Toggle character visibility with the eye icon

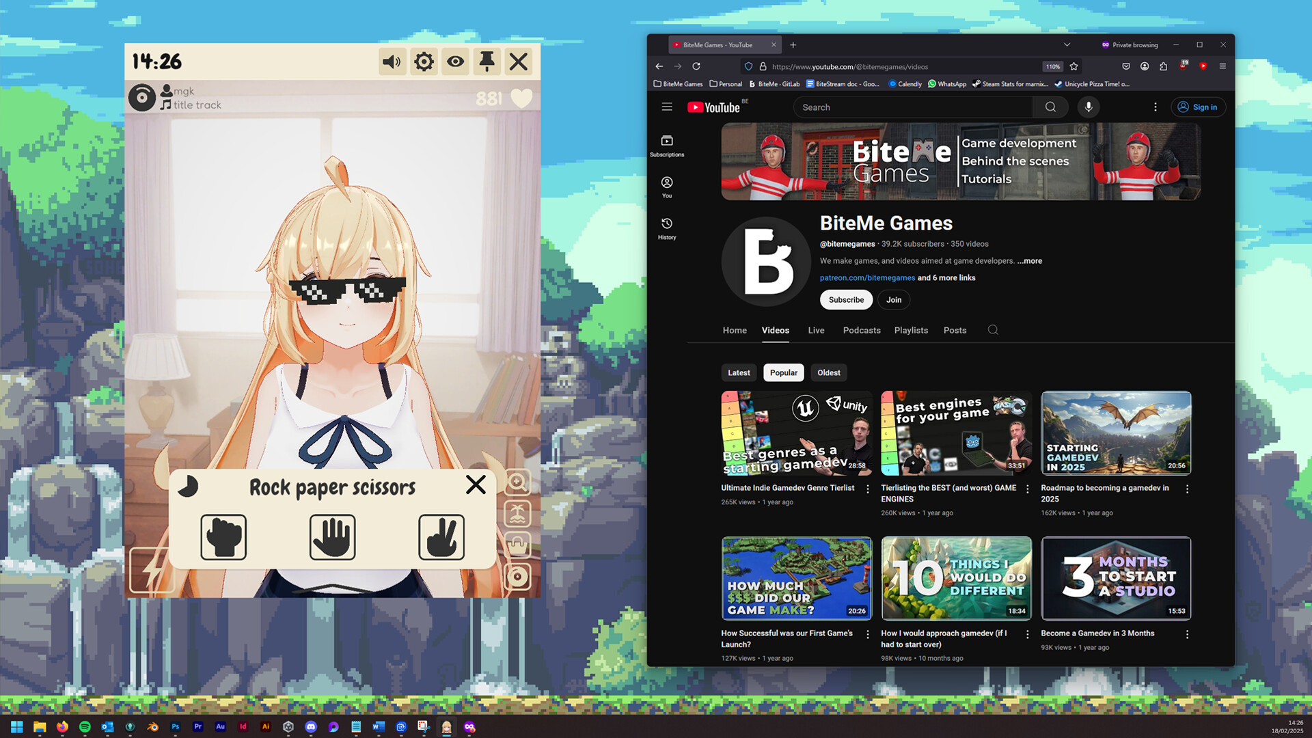455,61
